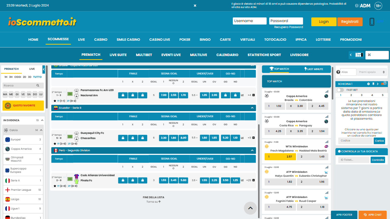Viewport: 390px width, 219px height.
Task: Click the main list vertical scrollbar
Action: (x=259, y=171)
